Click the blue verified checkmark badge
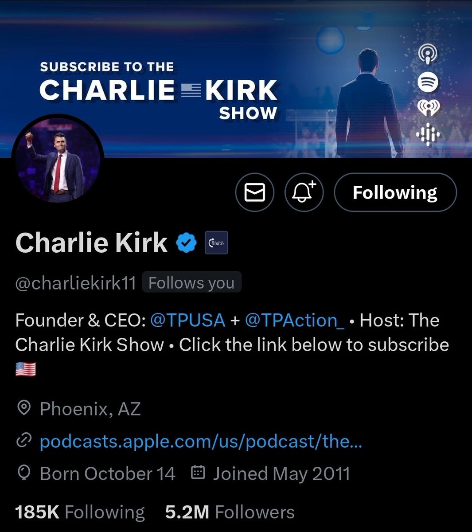Image resolution: width=472 pixels, height=532 pixels. [187, 243]
